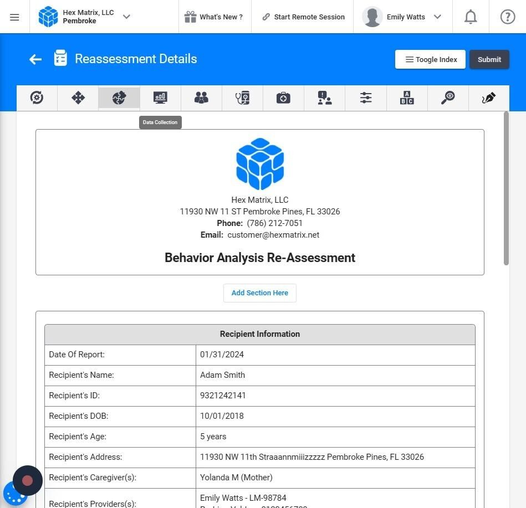The height and width of the screenshot is (508, 526).
Task: Expand the Emily Watts user menu chevron
Action: tap(437, 17)
